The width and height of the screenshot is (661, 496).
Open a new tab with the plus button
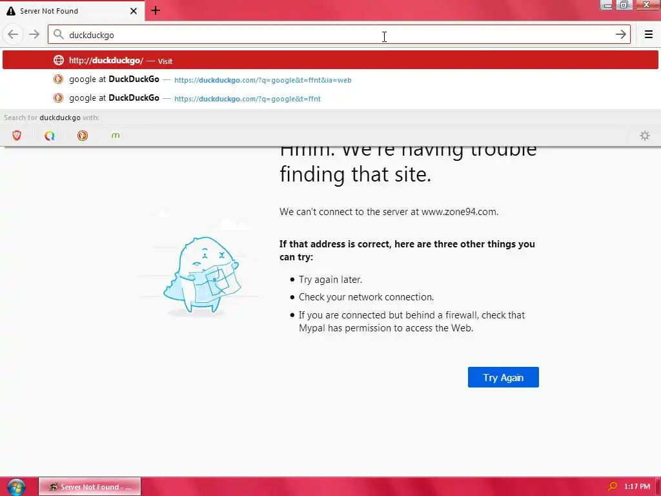click(155, 10)
